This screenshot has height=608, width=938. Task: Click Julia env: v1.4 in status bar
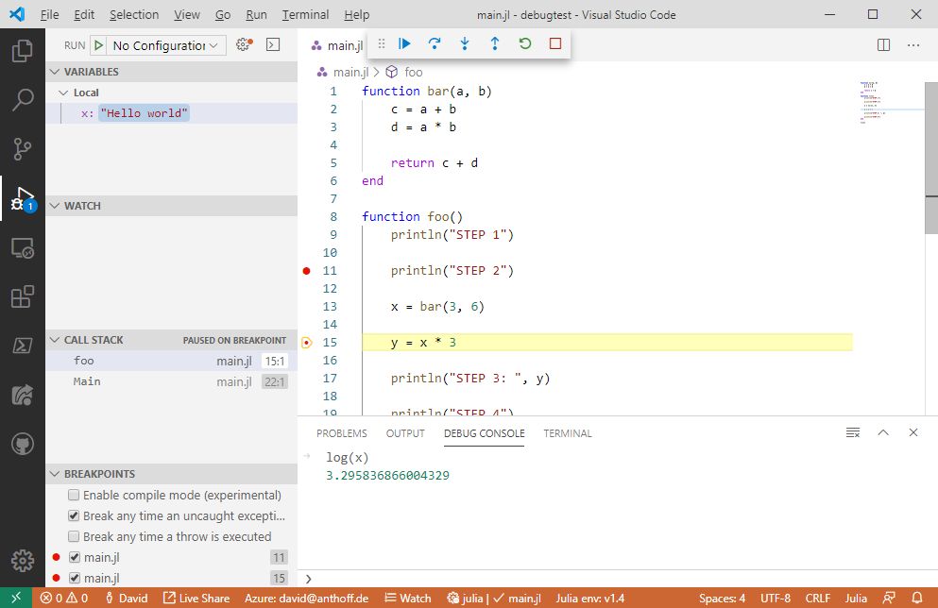point(592,598)
